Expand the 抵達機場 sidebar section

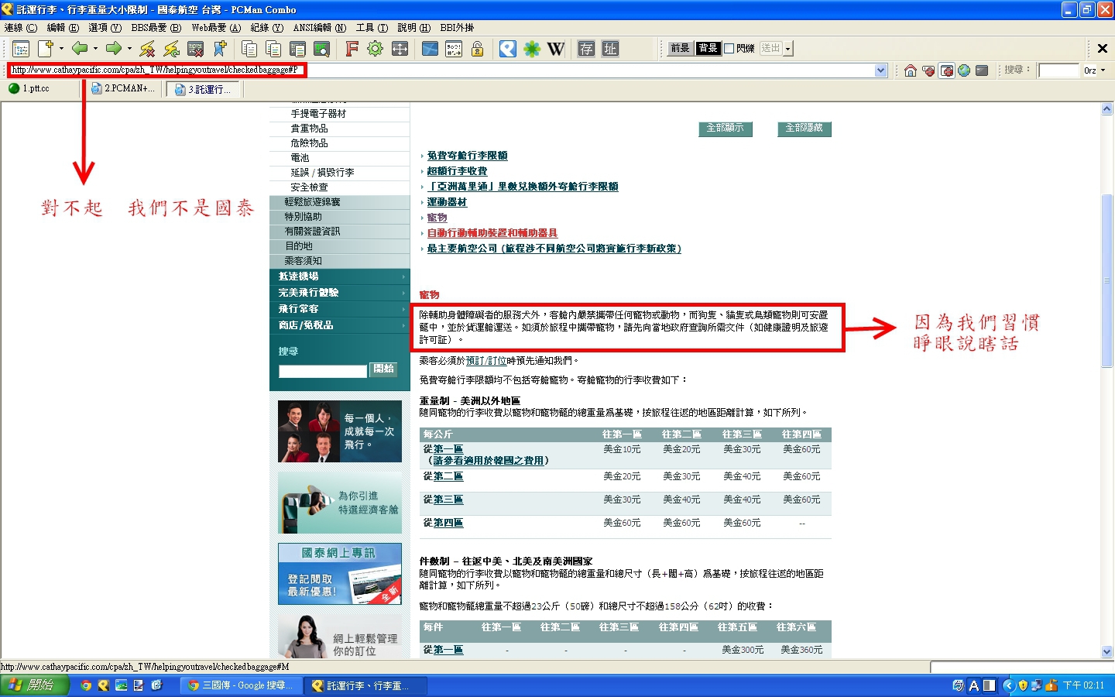[x=340, y=276]
